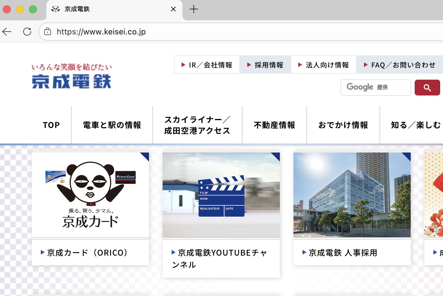Viewport: 443px width, 296px height.
Task: Click the Google search input field
Action: [x=376, y=88]
